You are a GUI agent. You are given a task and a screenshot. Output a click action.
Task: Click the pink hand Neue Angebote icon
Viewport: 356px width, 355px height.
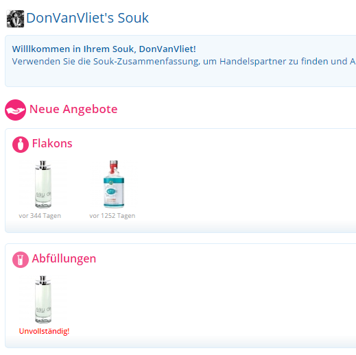click(15, 110)
